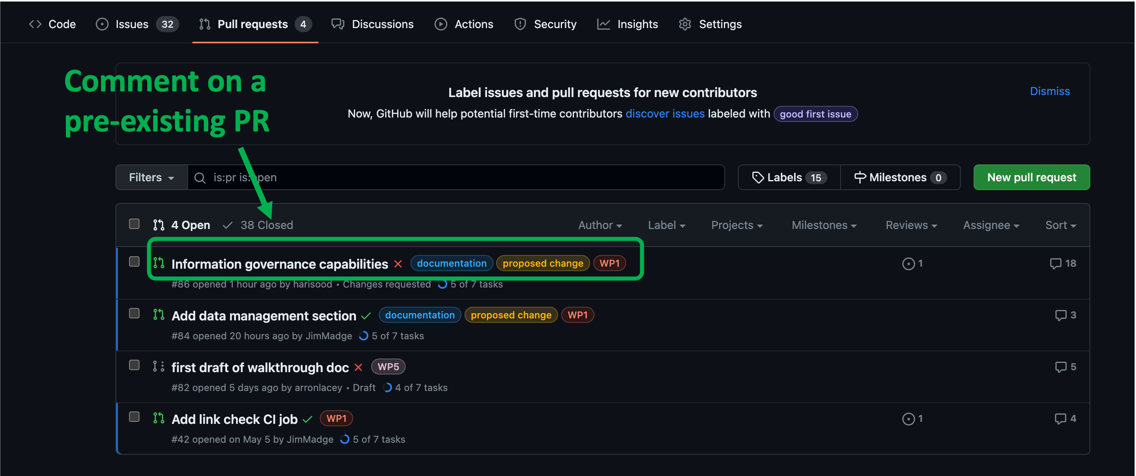Open the Security tab
Image resolution: width=1136 pixels, height=476 pixels.
click(x=546, y=24)
